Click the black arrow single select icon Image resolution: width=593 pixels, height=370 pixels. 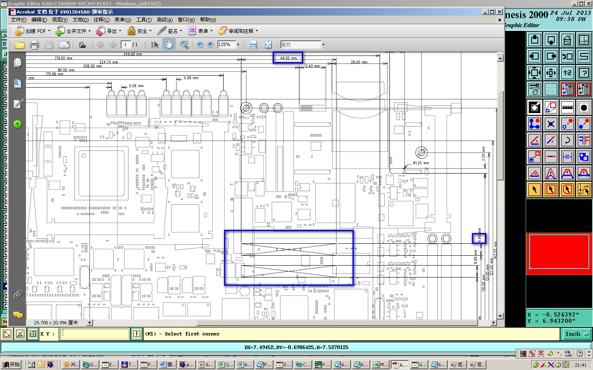pos(535,190)
